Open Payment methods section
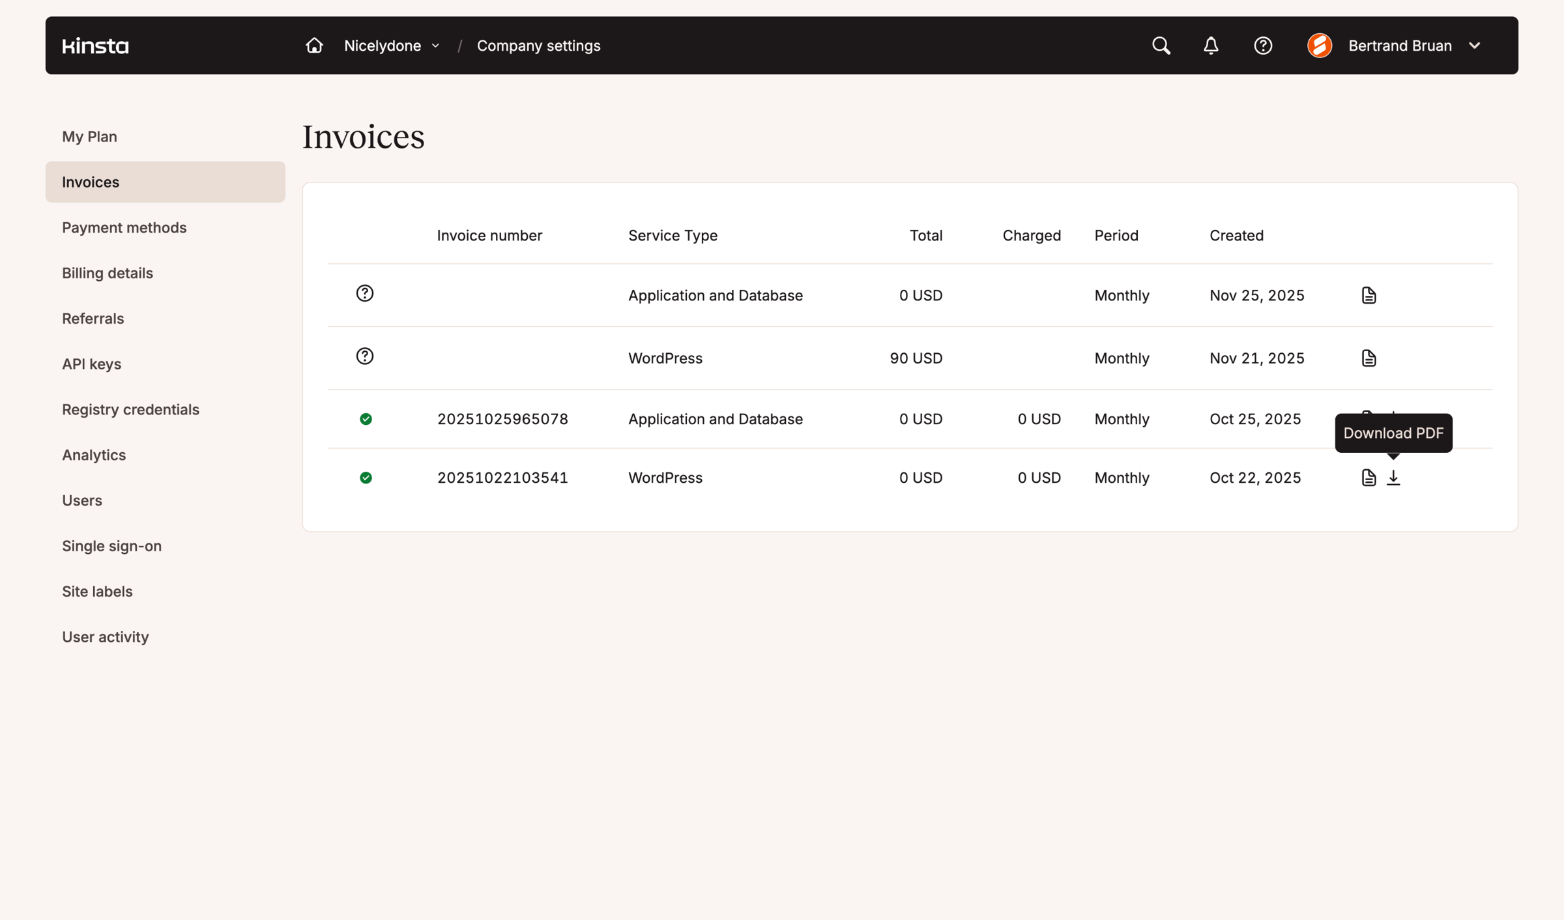The height and width of the screenshot is (920, 1564). coord(166,227)
